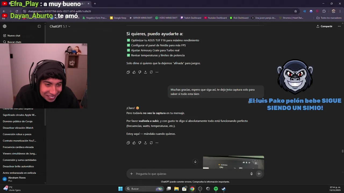Open the Chrome extensions puzzle icon

pos(324,11)
